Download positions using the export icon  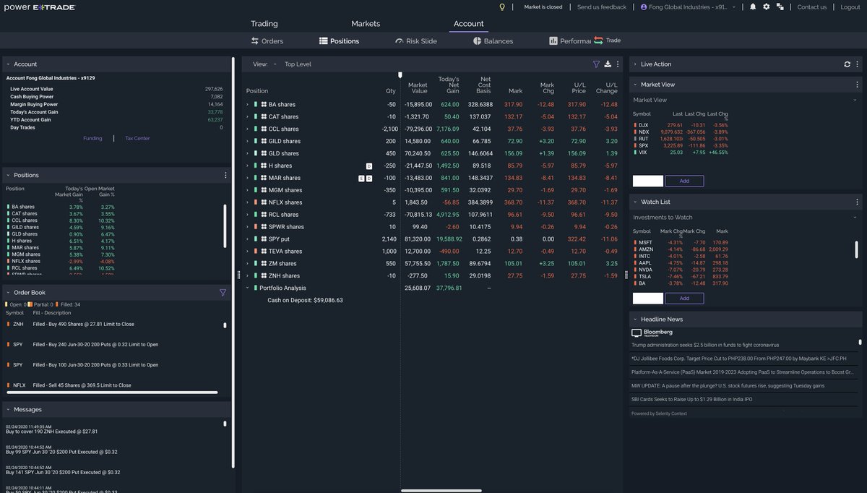[608, 64]
